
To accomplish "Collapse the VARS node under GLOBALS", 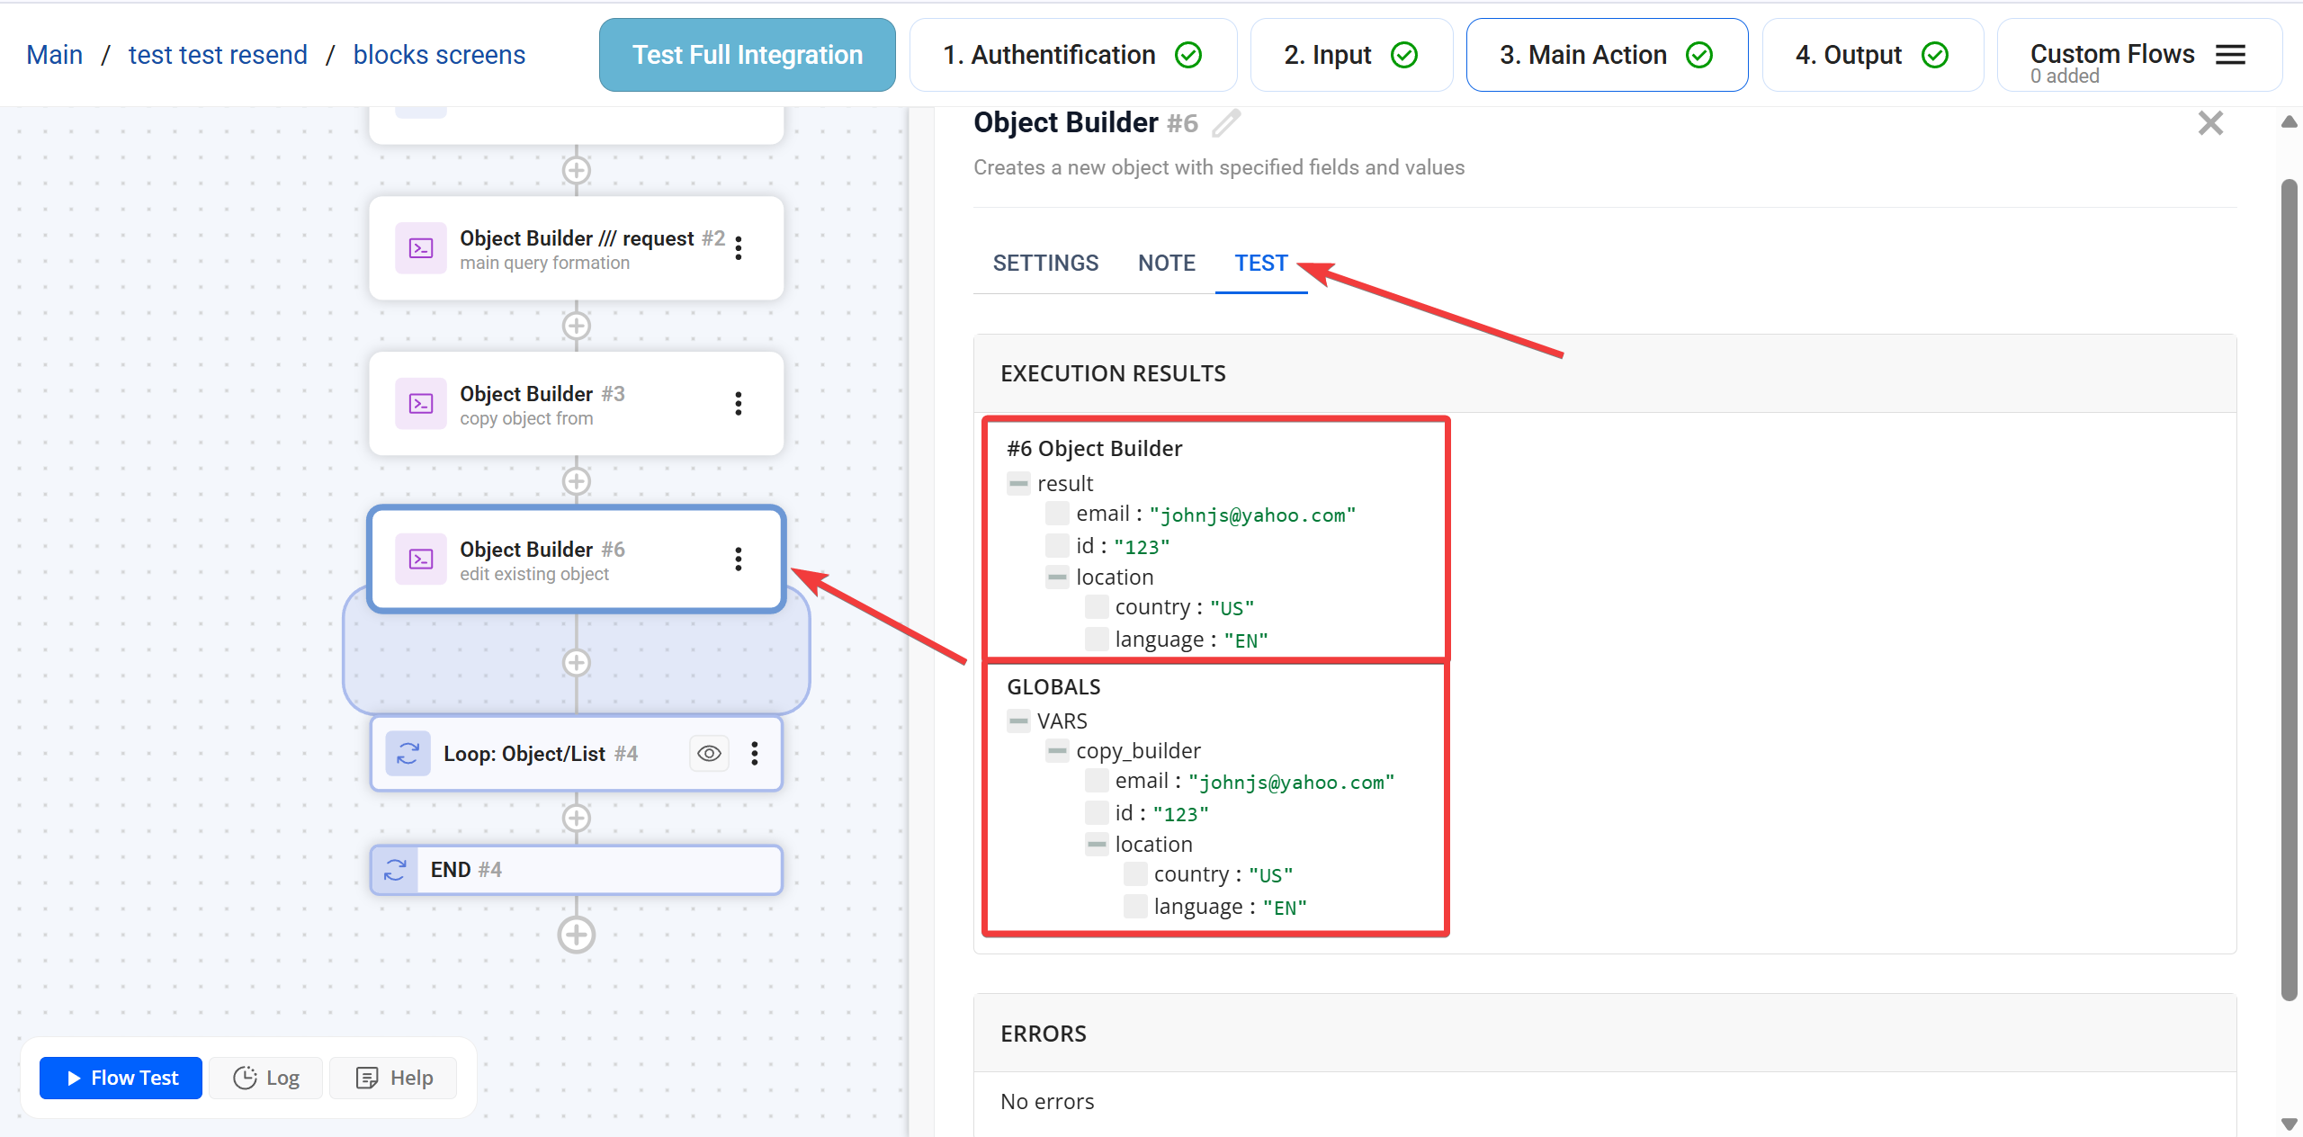I will (1018, 721).
